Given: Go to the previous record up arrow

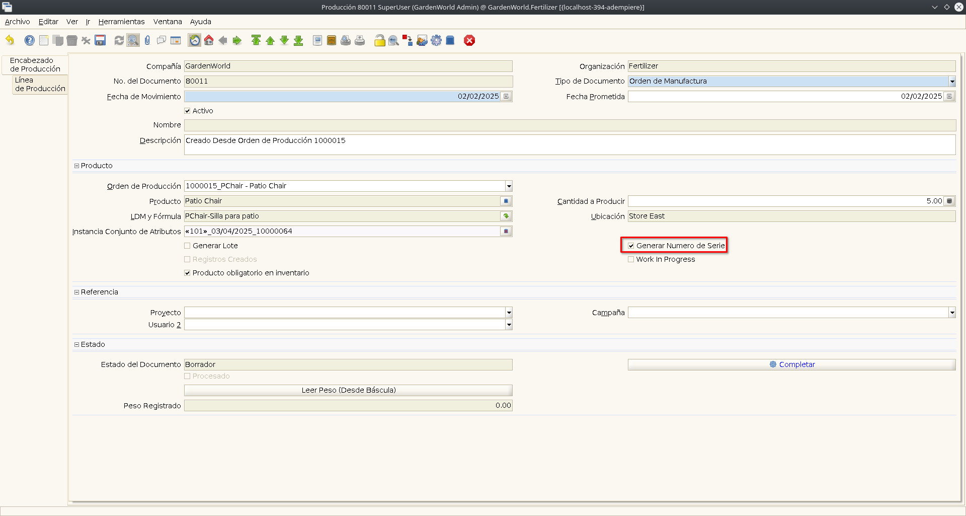Looking at the screenshot, I should [270, 40].
